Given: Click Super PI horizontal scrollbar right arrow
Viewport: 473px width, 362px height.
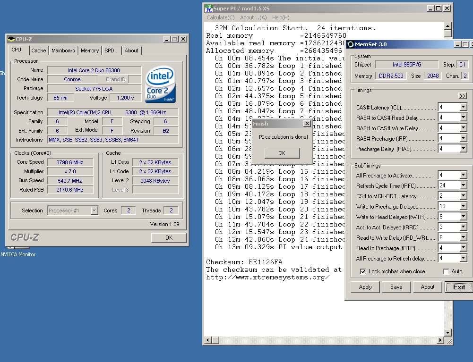Looking at the screenshot, I should pos(440,340).
